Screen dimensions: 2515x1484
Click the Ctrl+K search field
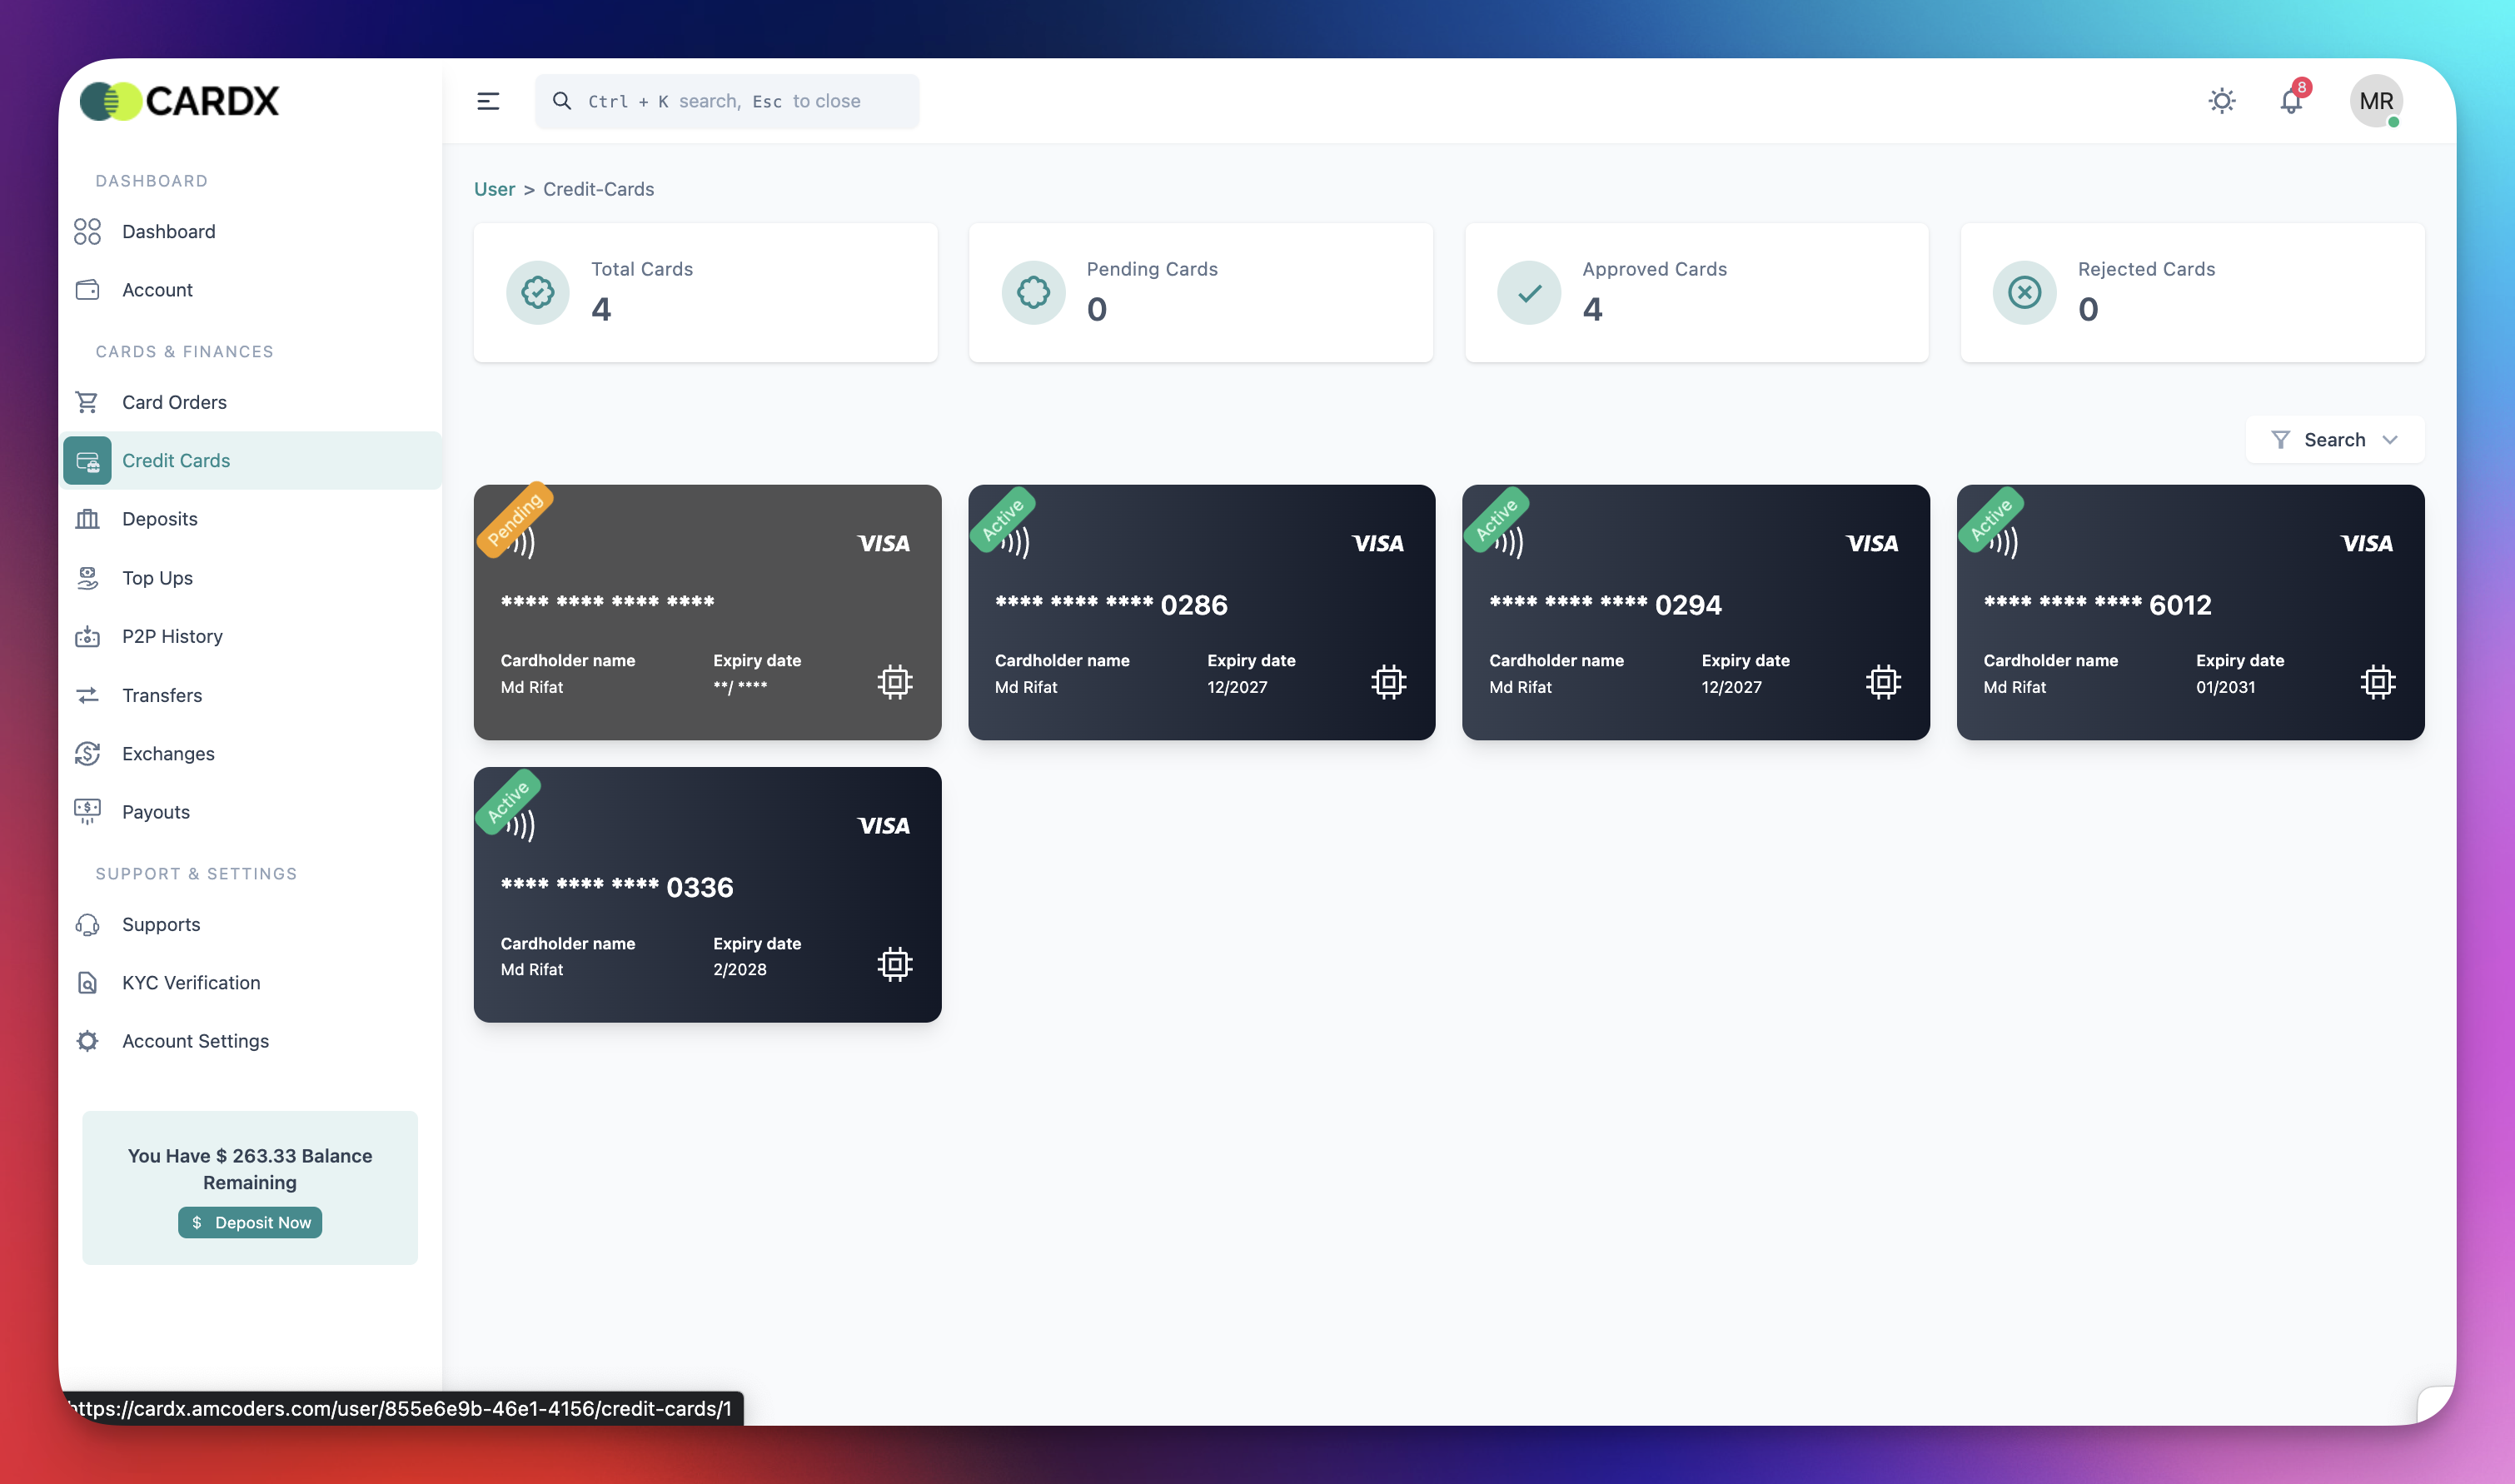727,101
